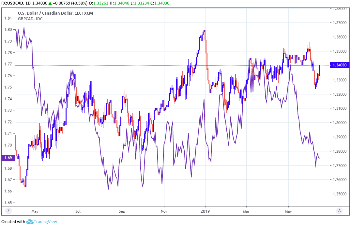Click the Sep label on time axis

click(x=122, y=211)
